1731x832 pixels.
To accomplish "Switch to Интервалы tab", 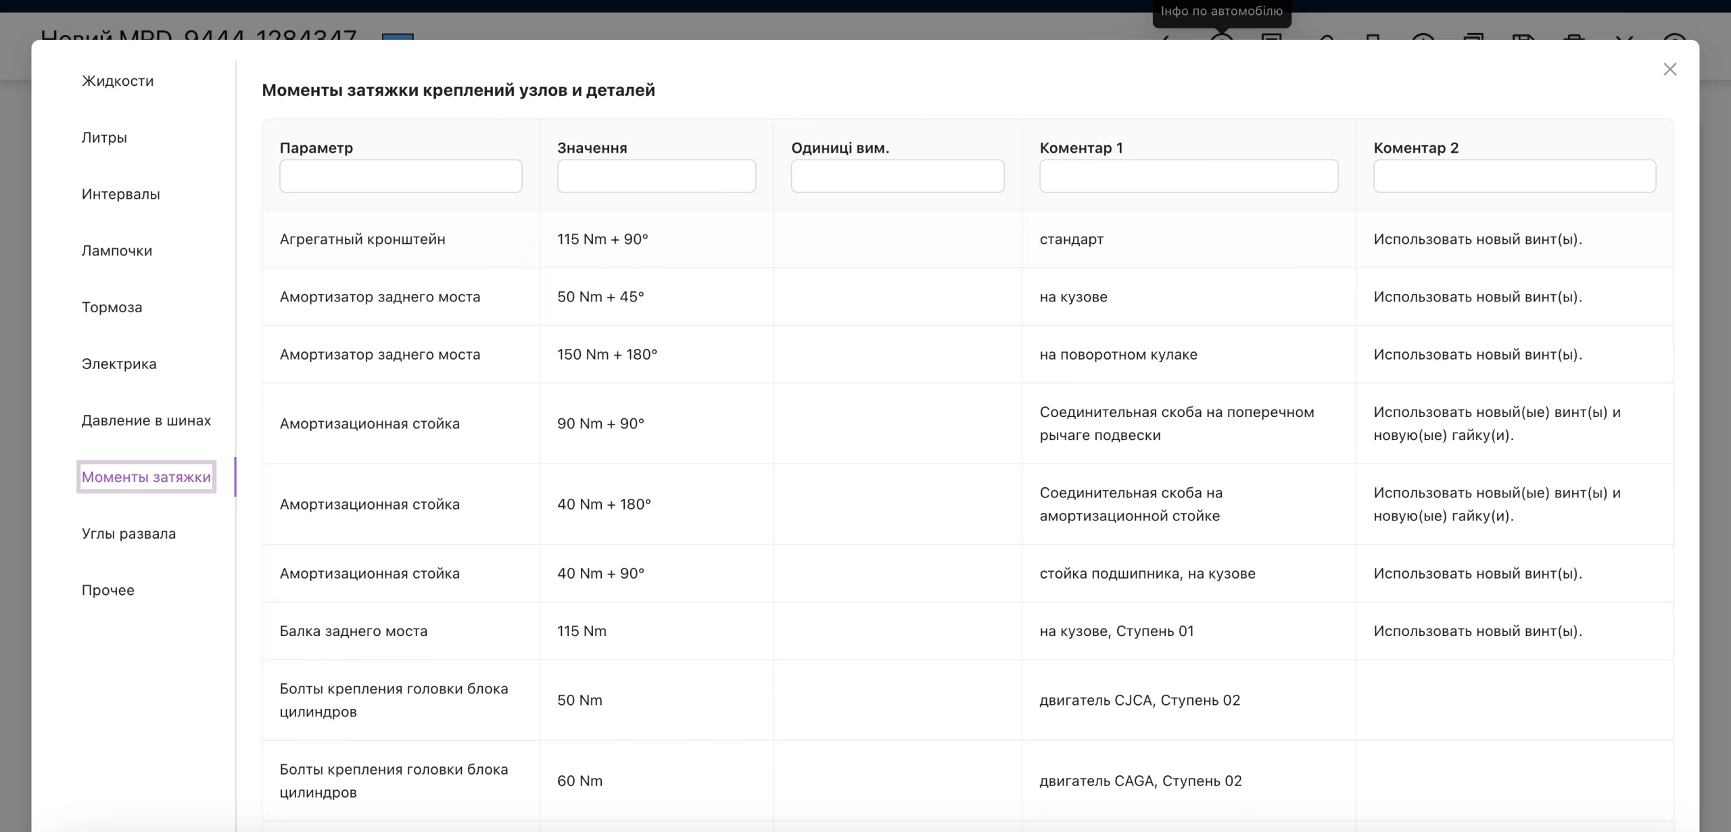I will pyautogui.click(x=121, y=195).
